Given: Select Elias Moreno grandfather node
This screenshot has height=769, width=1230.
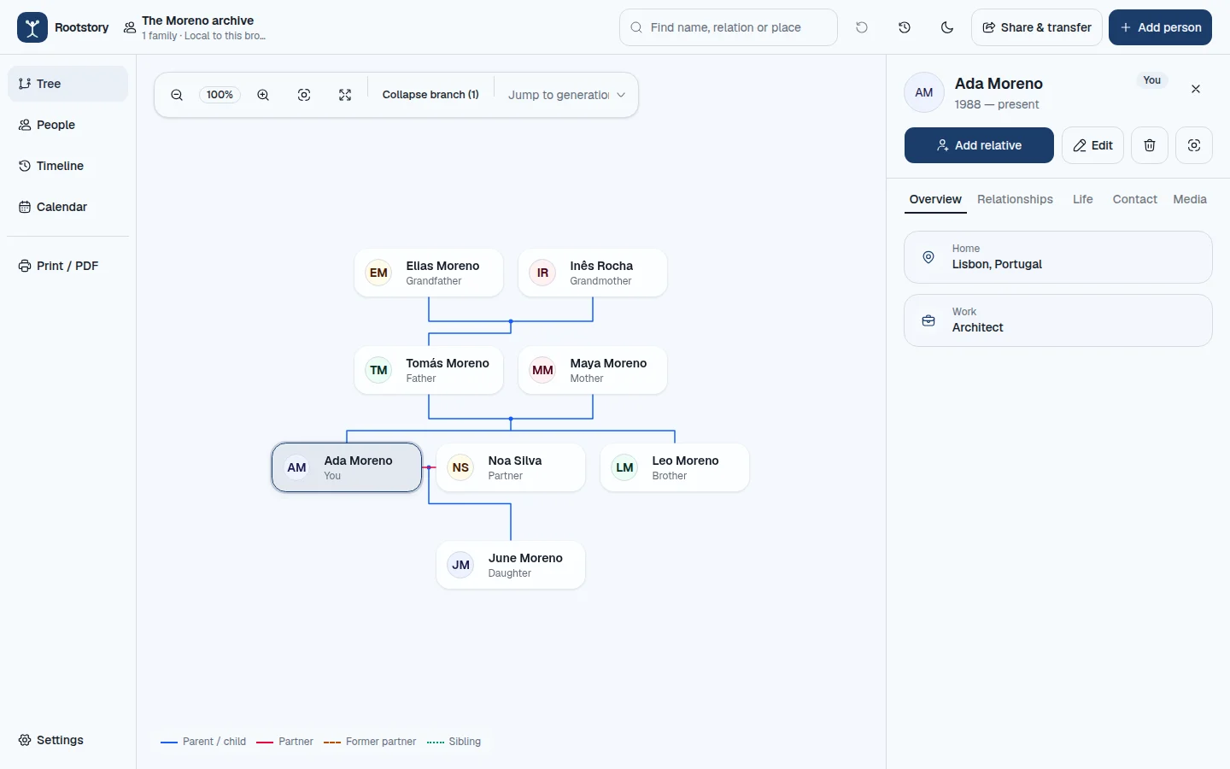Looking at the screenshot, I should pos(429,273).
